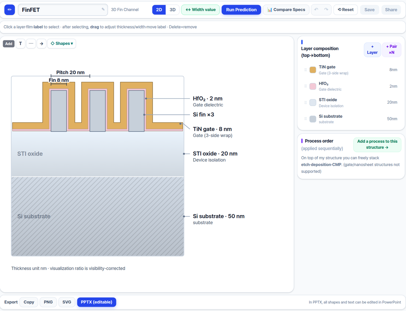The width and height of the screenshot is (406, 311).
Task: Click the FinFET structure name field
Action: [x=63, y=9]
